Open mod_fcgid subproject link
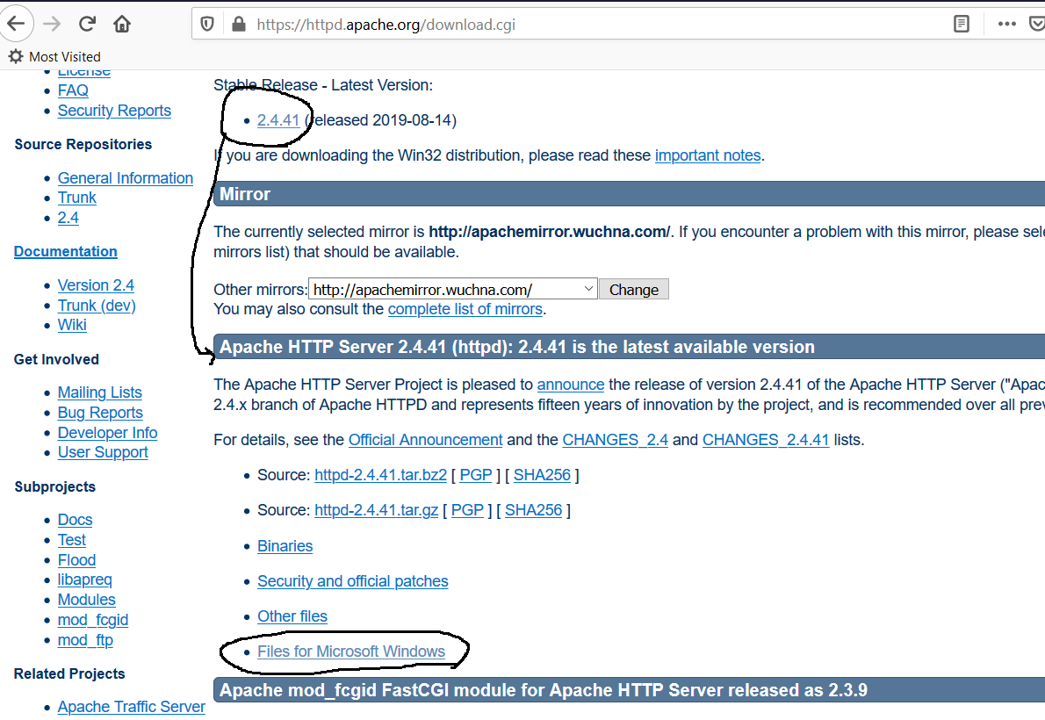Screen dimensions: 1045x720 [92, 620]
